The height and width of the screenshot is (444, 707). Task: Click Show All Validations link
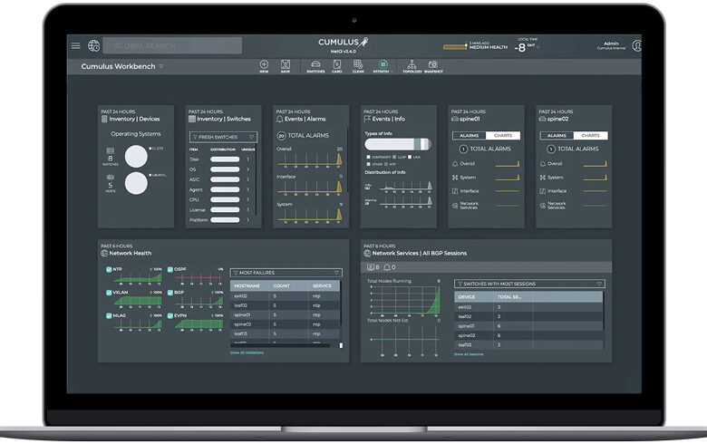click(x=247, y=353)
